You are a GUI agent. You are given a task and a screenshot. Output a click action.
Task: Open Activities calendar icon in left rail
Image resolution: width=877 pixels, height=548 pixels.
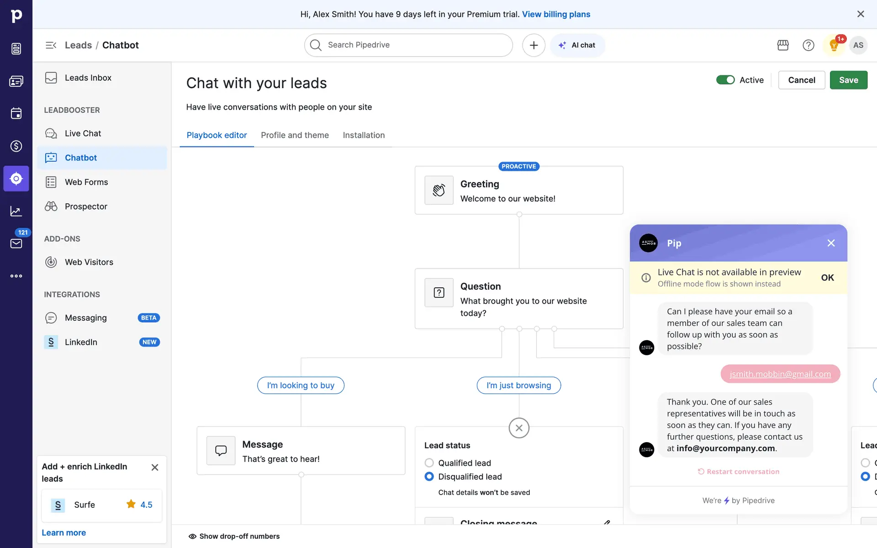[16, 114]
